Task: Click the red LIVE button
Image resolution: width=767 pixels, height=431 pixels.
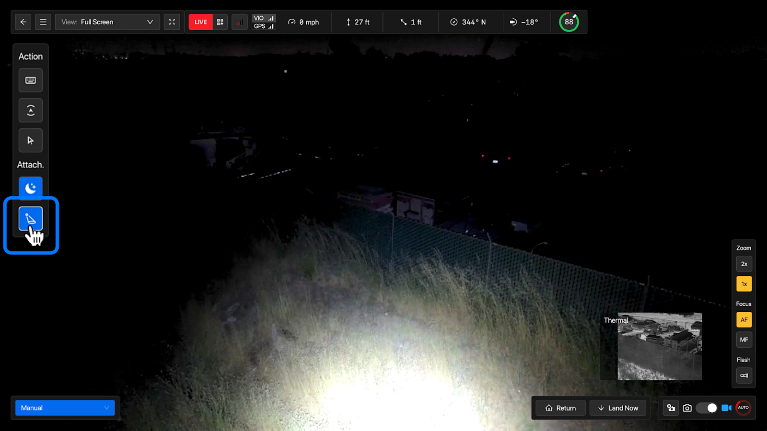Action: (x=201, y=22)
